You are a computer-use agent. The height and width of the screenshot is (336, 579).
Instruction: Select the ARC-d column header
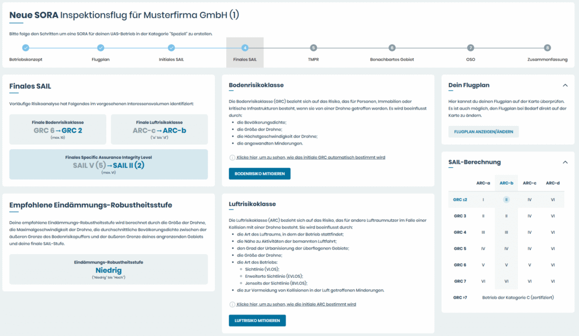(x=553, y=183)
